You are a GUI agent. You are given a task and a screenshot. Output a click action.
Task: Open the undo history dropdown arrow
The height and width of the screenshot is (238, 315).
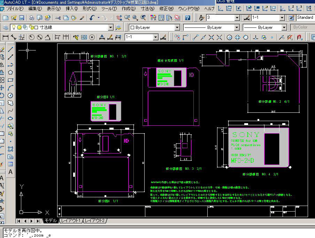(98, 18)
